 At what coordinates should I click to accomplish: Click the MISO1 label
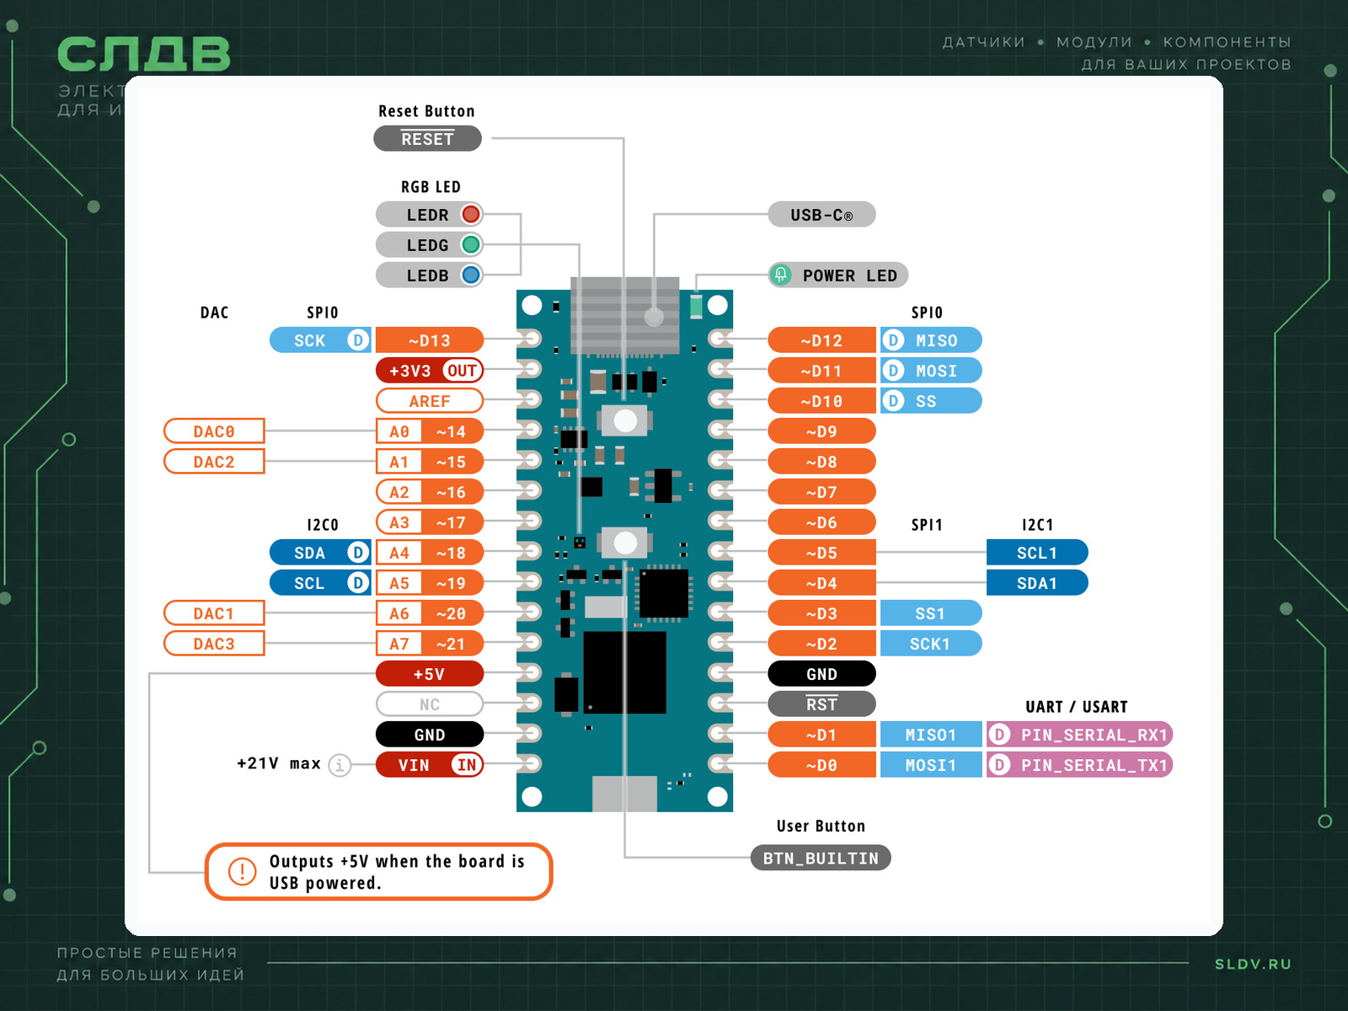point(931,735)
